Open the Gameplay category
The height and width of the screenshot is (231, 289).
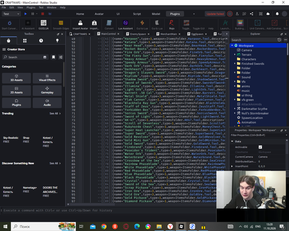(x=47, y=91)
